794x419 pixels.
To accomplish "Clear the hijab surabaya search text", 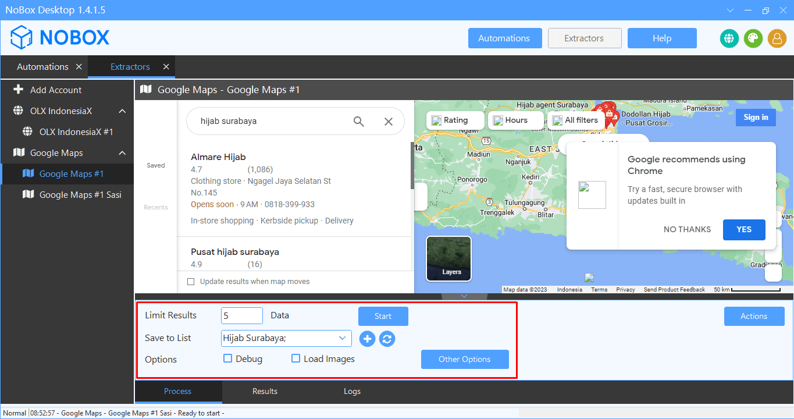I will (x=389, y=121).
